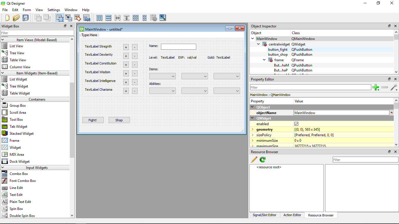Click the Edit Resources pencil icon
Screen dimensions: 399x224
[254, 160]
